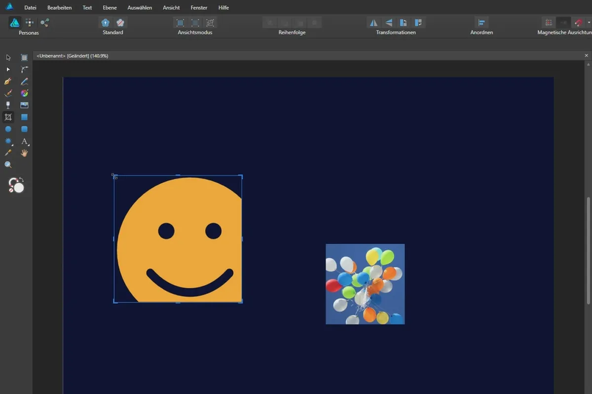Select the Ellipse shape tool

click(8, 129)
